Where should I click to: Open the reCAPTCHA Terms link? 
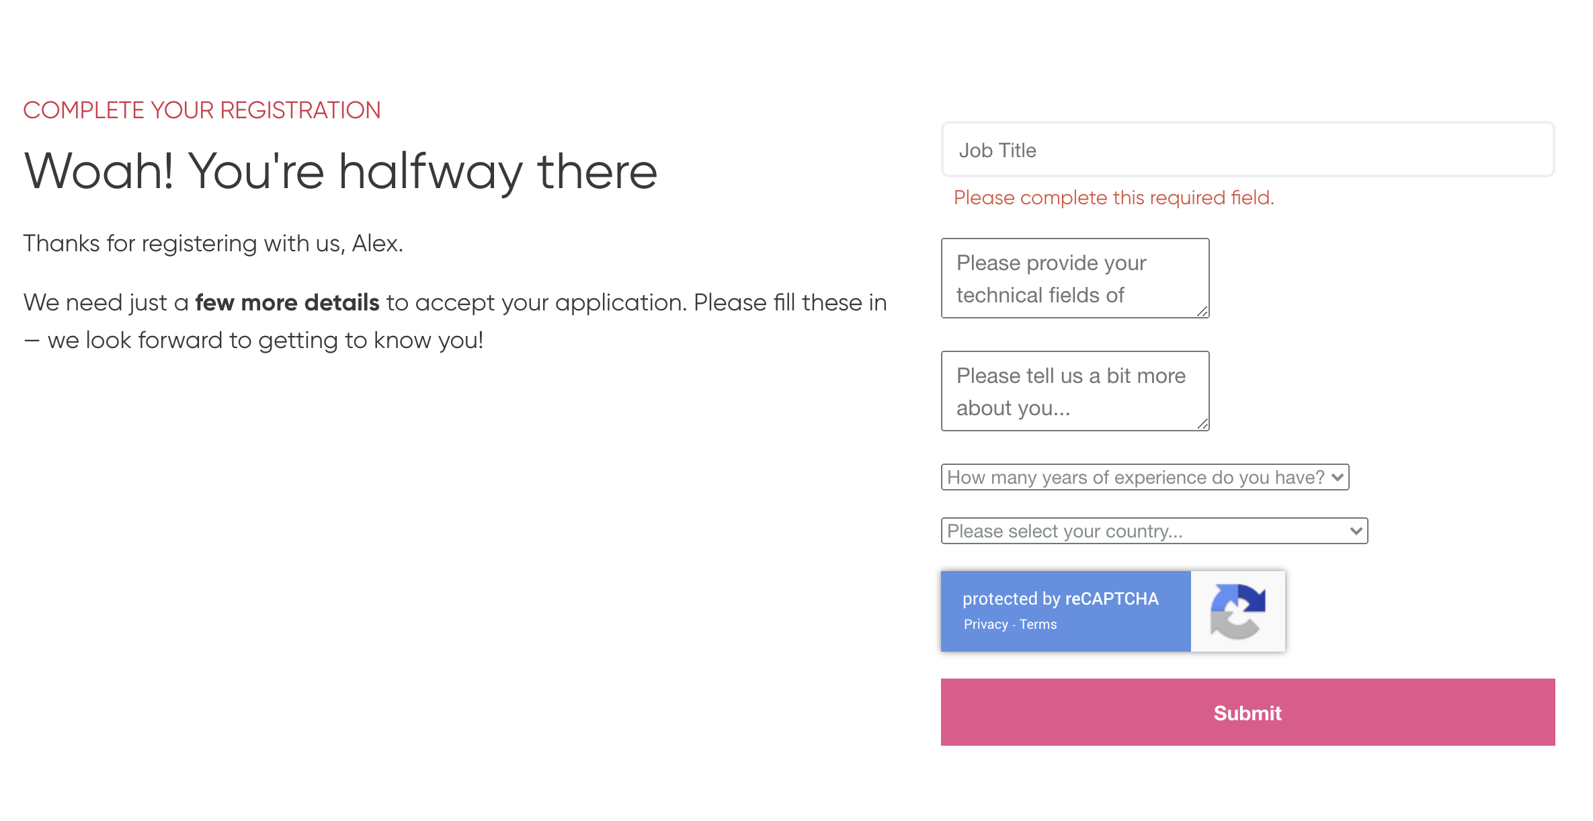click(1038, 624)
